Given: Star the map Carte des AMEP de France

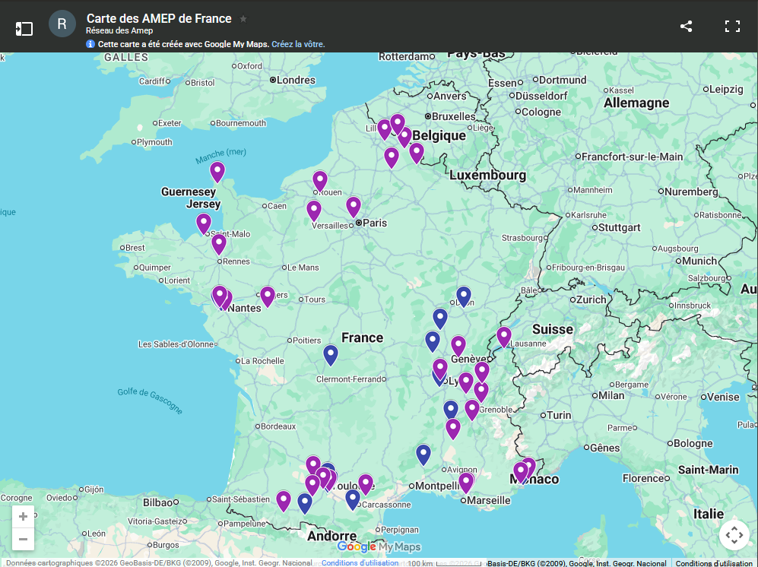Looking at the screenshot, I should pyautogui.click(x=243, y=19).
